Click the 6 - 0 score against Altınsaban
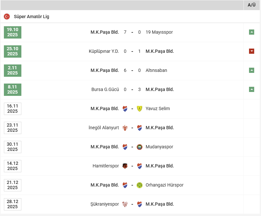The image size is (261, 216). 132,70
